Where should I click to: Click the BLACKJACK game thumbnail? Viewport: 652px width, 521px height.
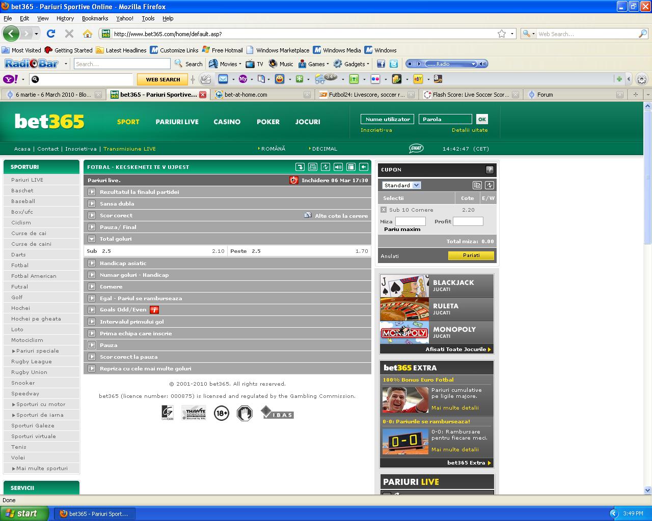404,286
